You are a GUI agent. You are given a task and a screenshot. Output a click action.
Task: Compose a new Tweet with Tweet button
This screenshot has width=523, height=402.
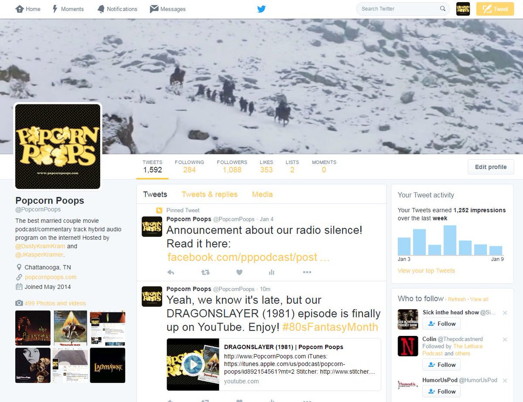tap(495, 9)
